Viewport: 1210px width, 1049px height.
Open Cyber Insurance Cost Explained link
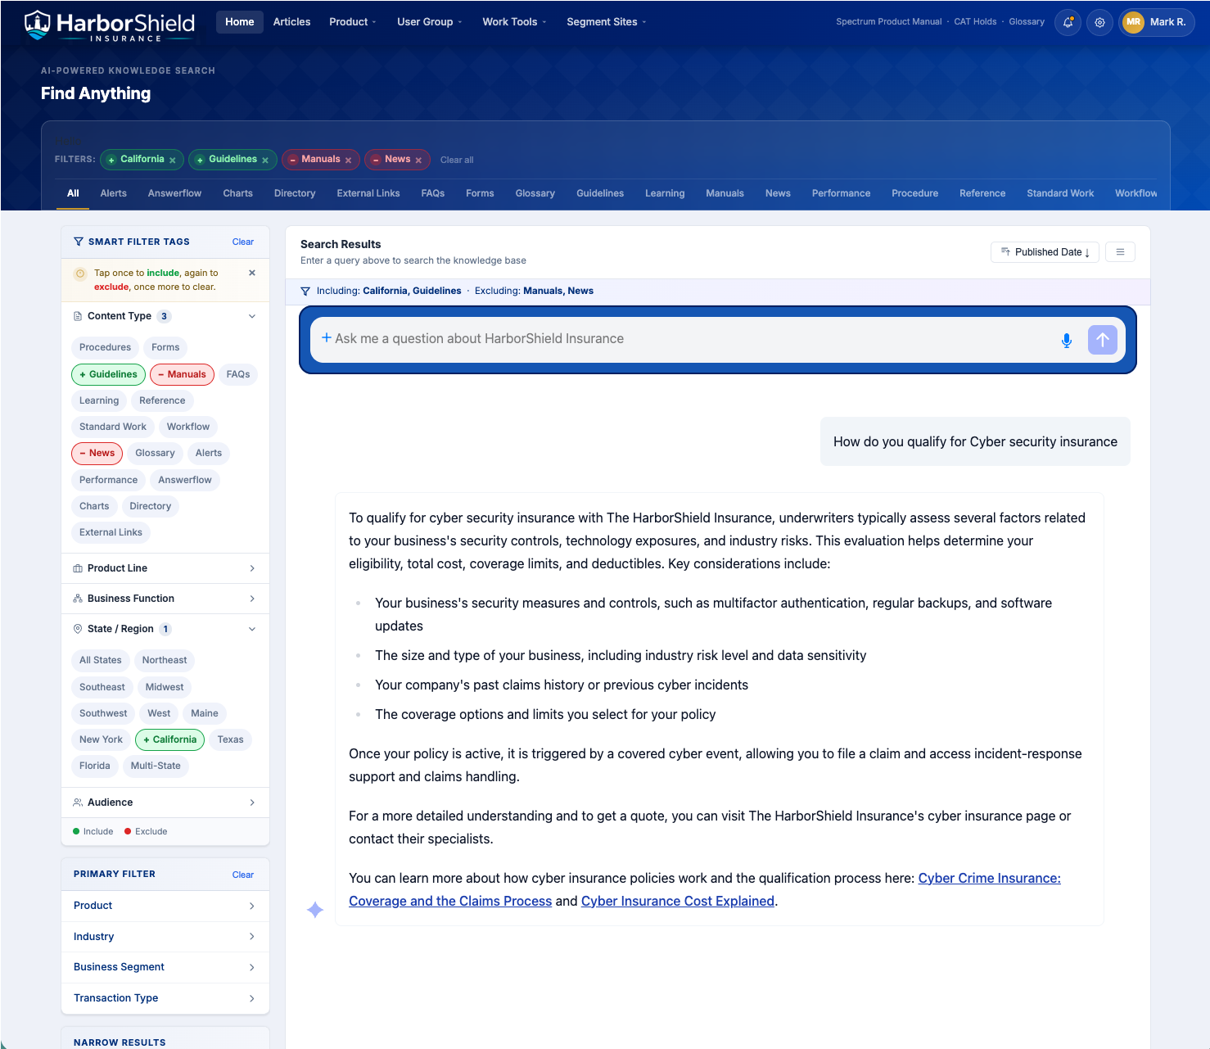(x=678, y=901)
